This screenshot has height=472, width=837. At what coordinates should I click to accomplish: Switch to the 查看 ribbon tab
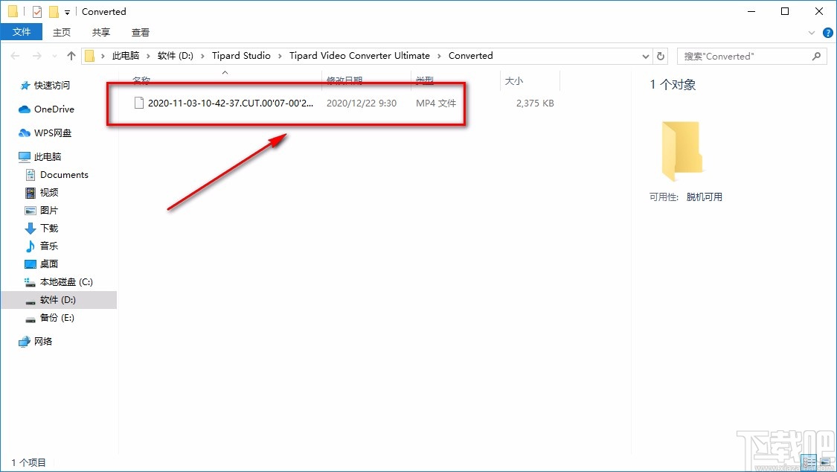coord(141,32)
